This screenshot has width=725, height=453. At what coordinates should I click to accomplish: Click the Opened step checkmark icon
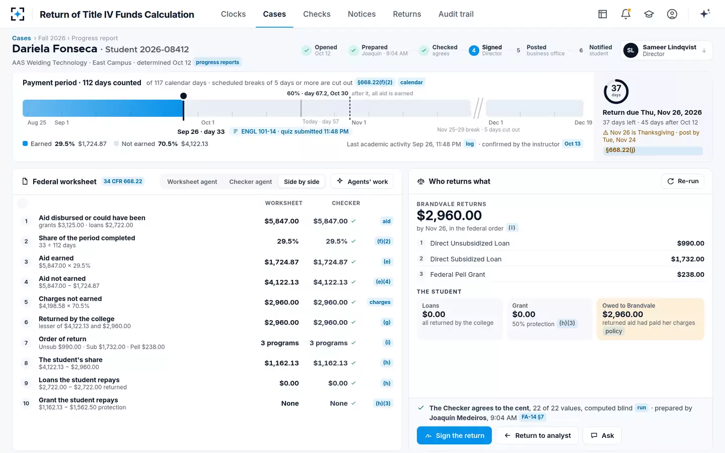coord(306,50)
